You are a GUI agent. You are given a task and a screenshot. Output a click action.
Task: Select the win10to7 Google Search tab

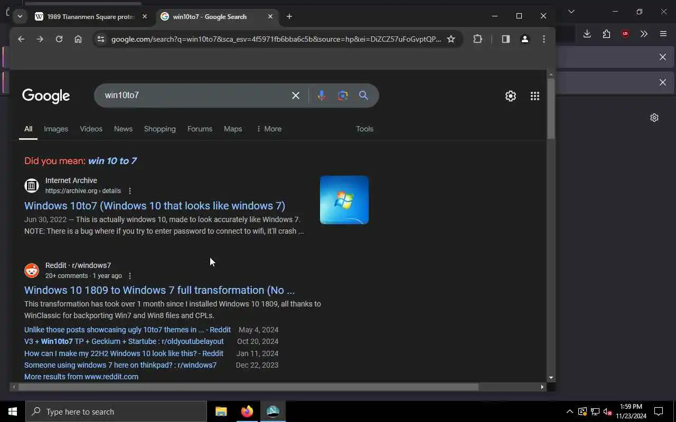[x=217, y=16]
